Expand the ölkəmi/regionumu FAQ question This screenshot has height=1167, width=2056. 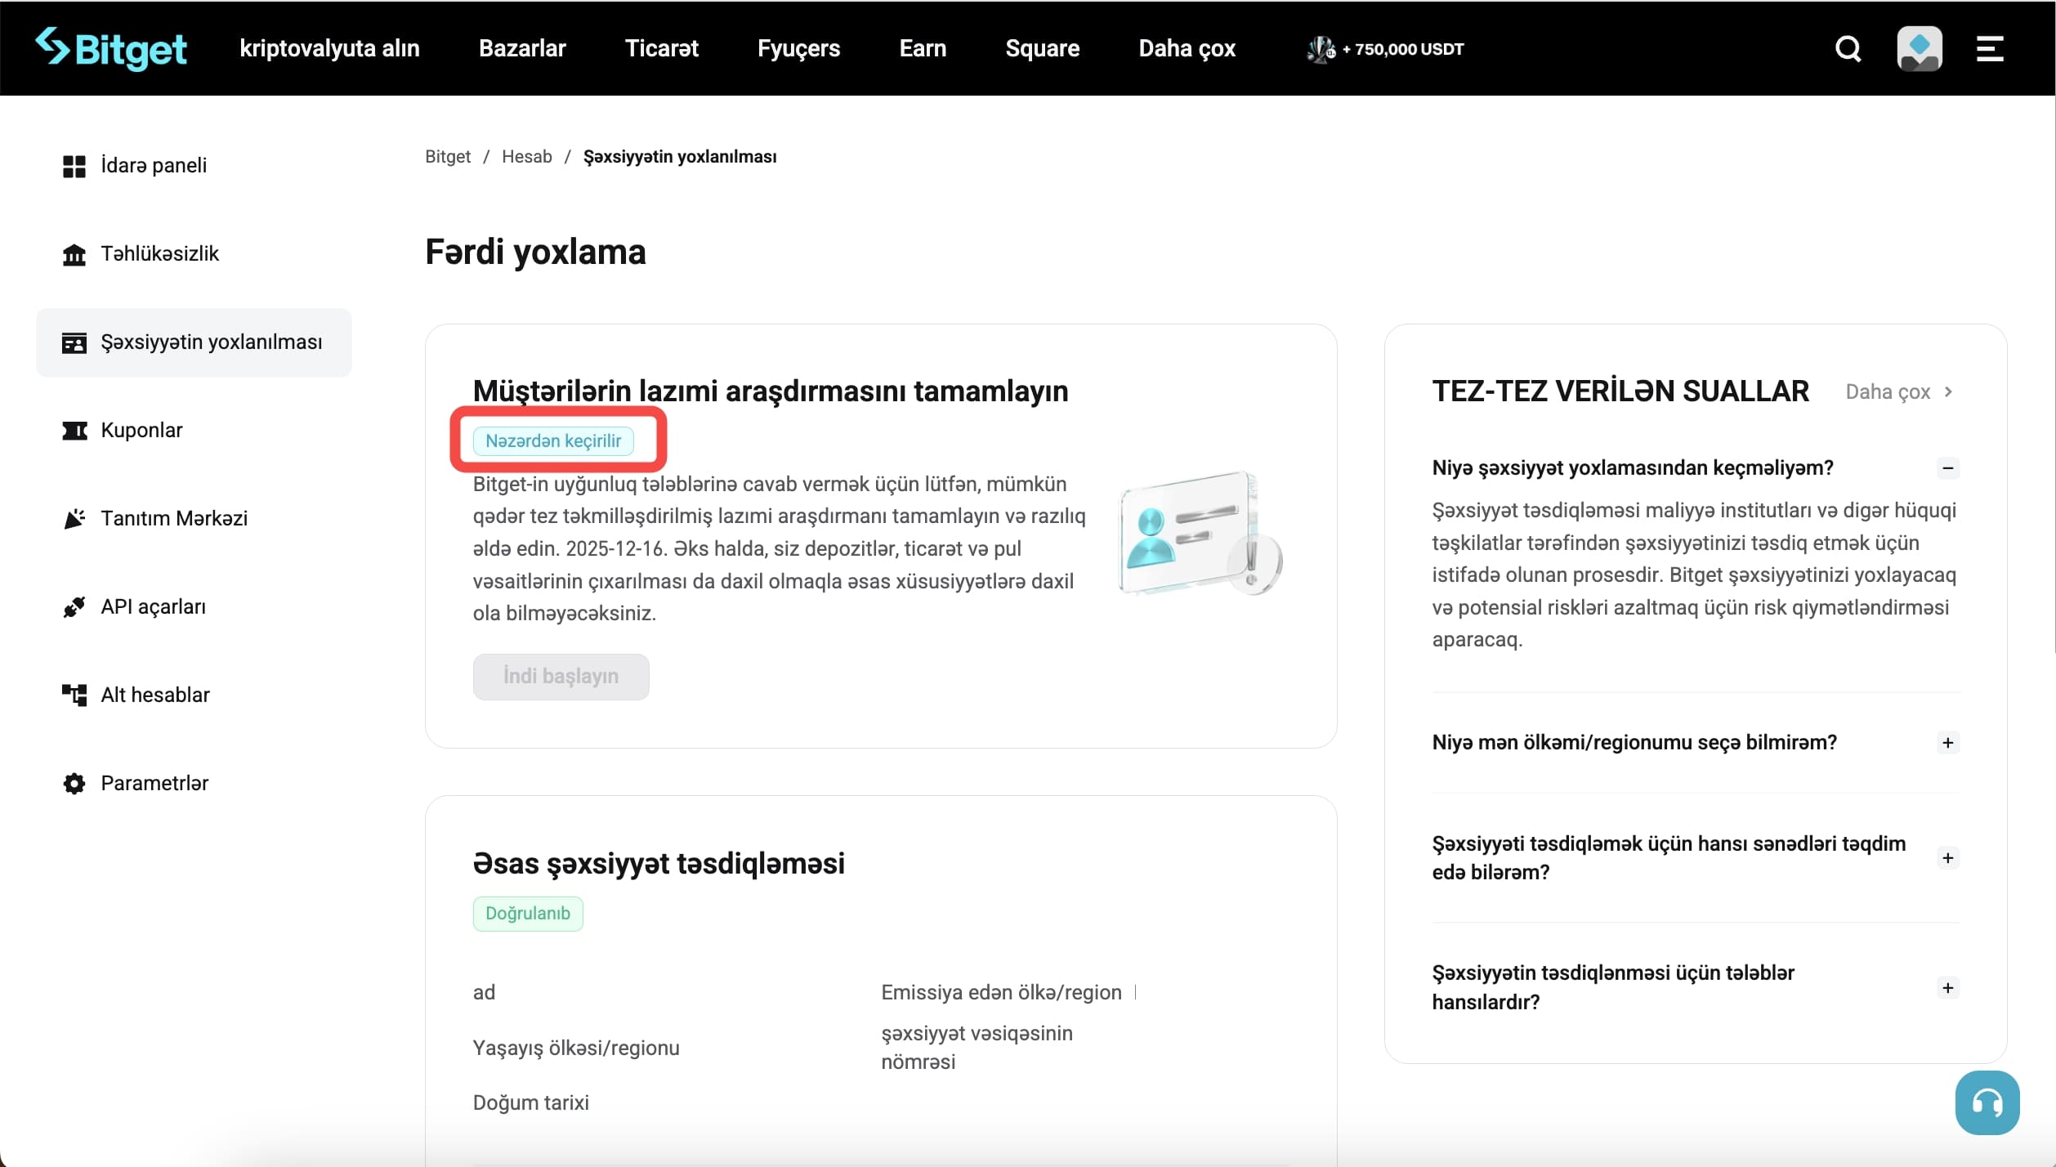pyautogui.click(x=1948, y=742)
